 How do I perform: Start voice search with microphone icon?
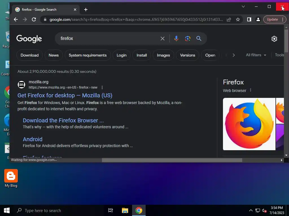click(176, 38)
